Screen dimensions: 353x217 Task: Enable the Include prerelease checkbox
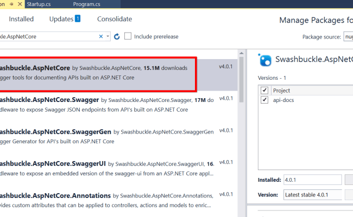point(128,36)
